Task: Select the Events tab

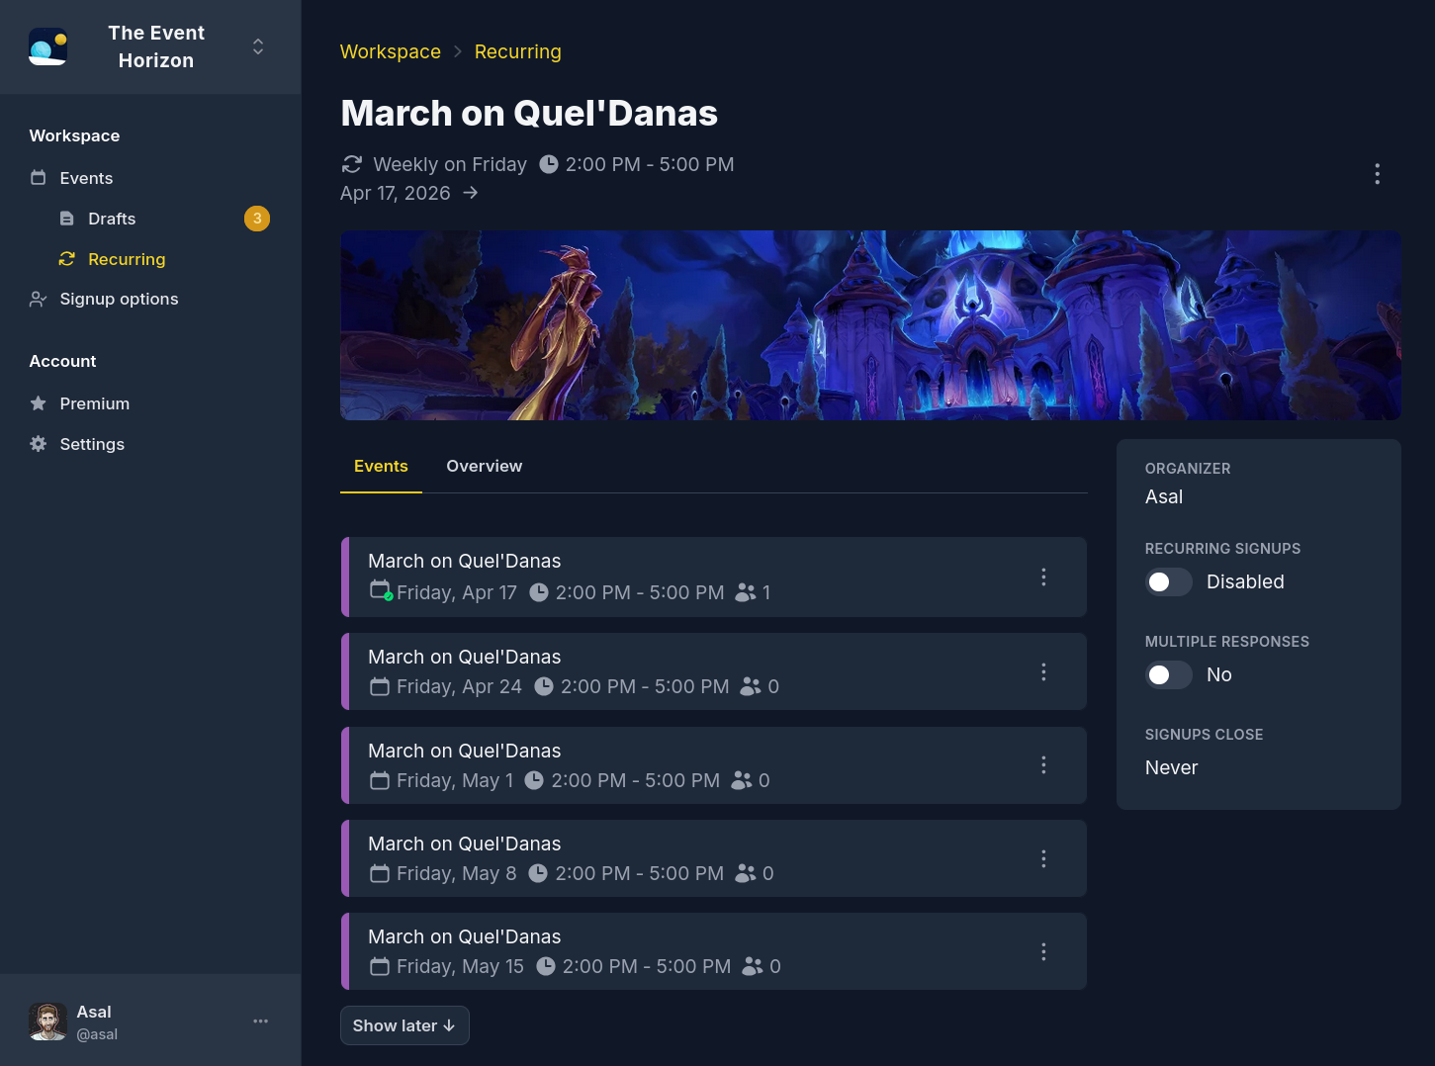Action: [x=380, y=465]
